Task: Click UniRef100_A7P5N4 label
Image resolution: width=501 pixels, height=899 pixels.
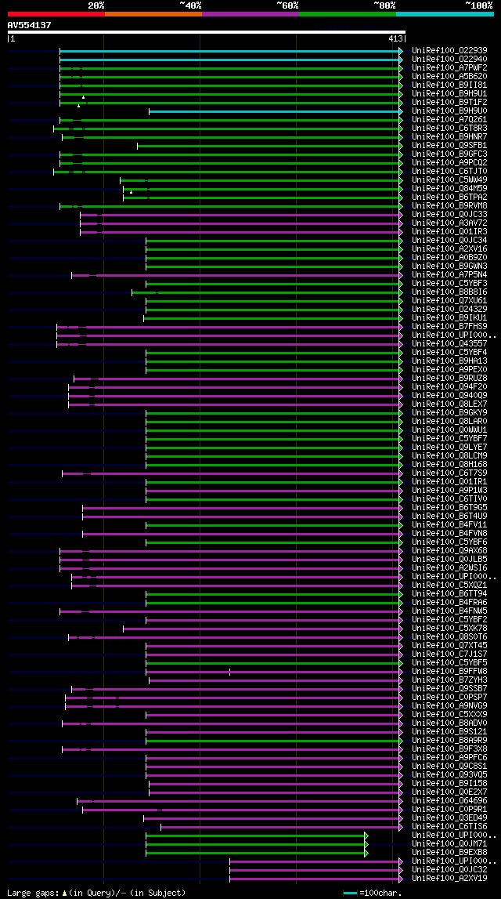Action: point(449,275)
